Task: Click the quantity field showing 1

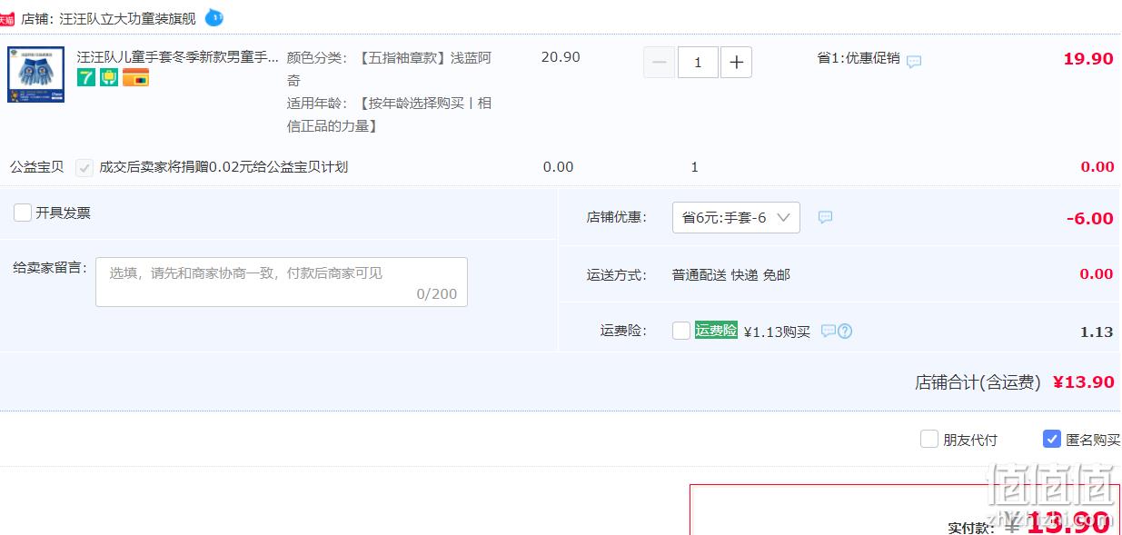Action: tap(698, 62)
